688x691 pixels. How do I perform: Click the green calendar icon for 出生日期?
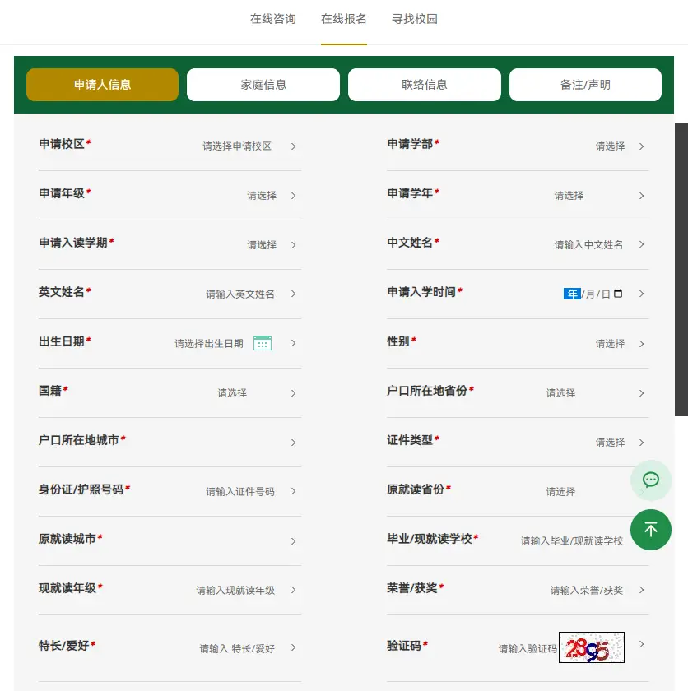(x=263, y=343)
